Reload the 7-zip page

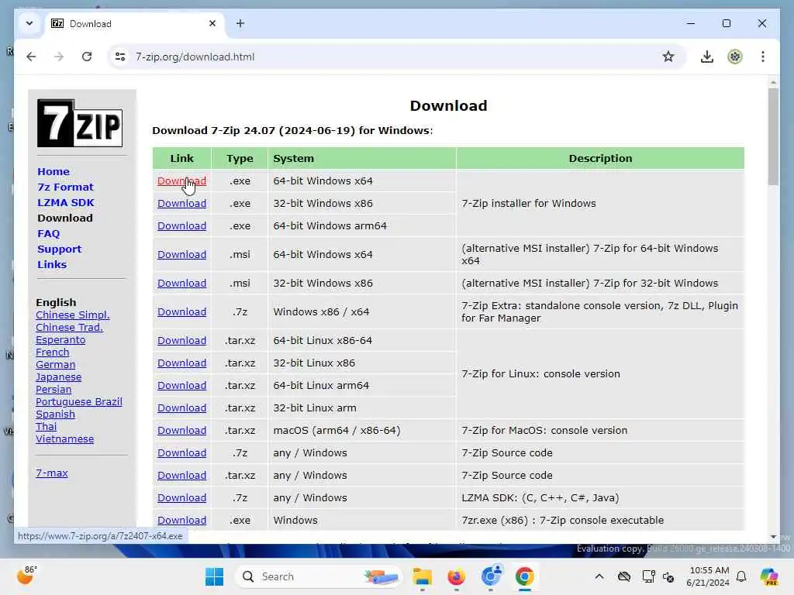pyautogui.click(x=87, y=57)
